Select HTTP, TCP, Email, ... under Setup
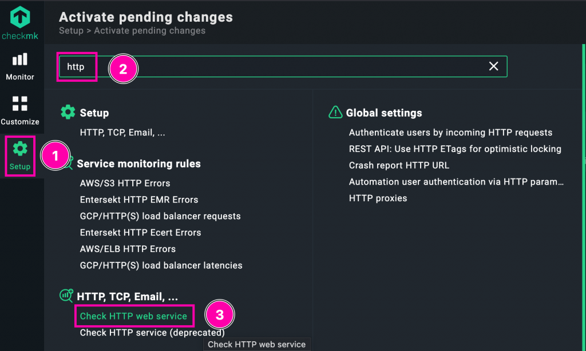Image resolution: width=586 pixels, height=351 pixels. tap(122, 133)
